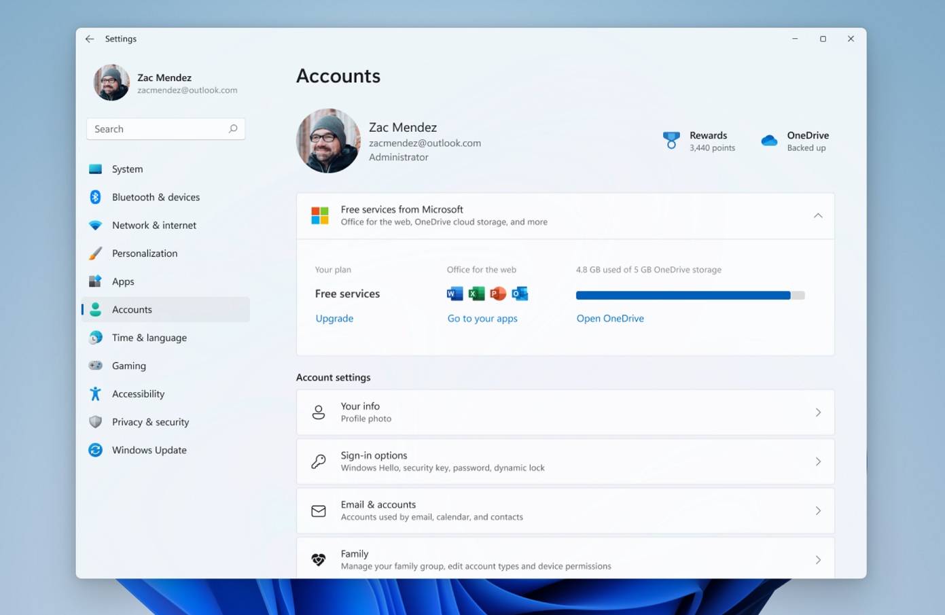The width and height of the screenshot is (945, 615).
Task: Click Zac Mendez's profile photo
Action: [x=328, y=140]
